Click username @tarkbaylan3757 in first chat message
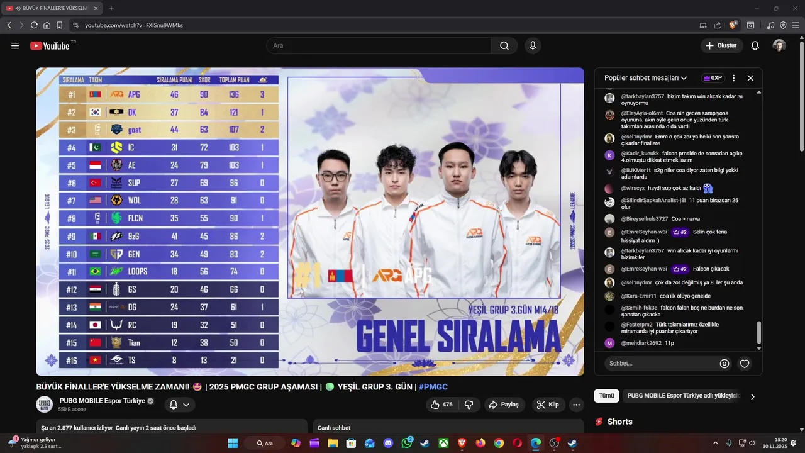The width and height of the screenshot is (805, 453). pos(642,96)
